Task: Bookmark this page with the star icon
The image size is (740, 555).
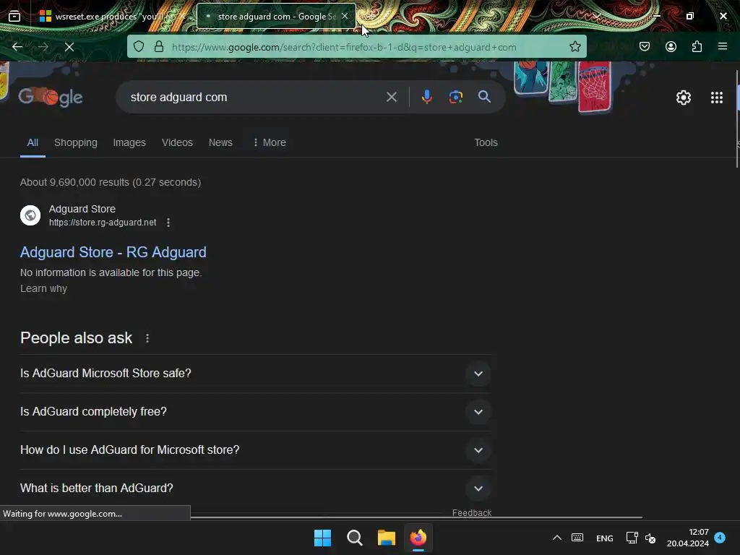Action: (575, 46)
